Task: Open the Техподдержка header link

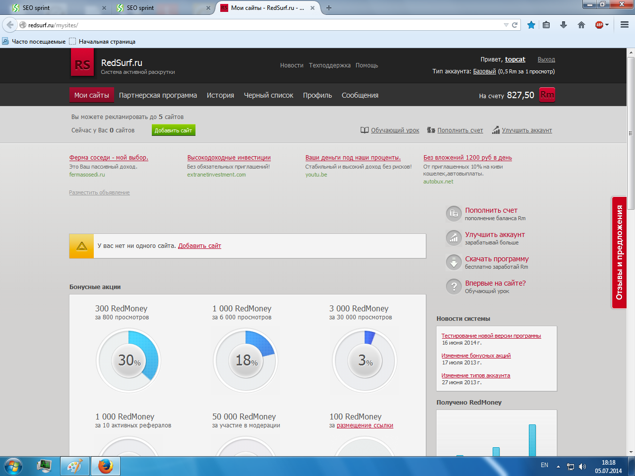Action: (329, 65)
